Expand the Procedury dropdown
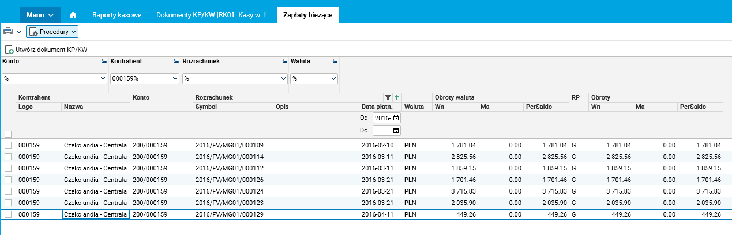The width and height of the screenshot is (732, 235). coord(52,32)
